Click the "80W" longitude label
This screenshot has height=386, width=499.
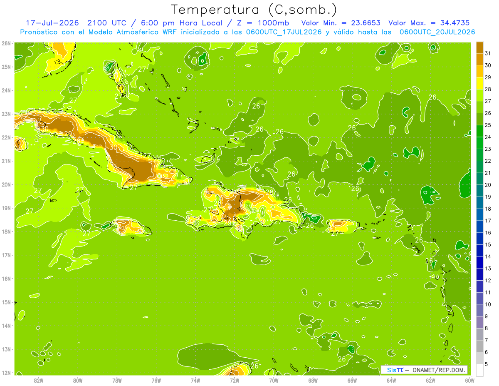pos(78,380)
